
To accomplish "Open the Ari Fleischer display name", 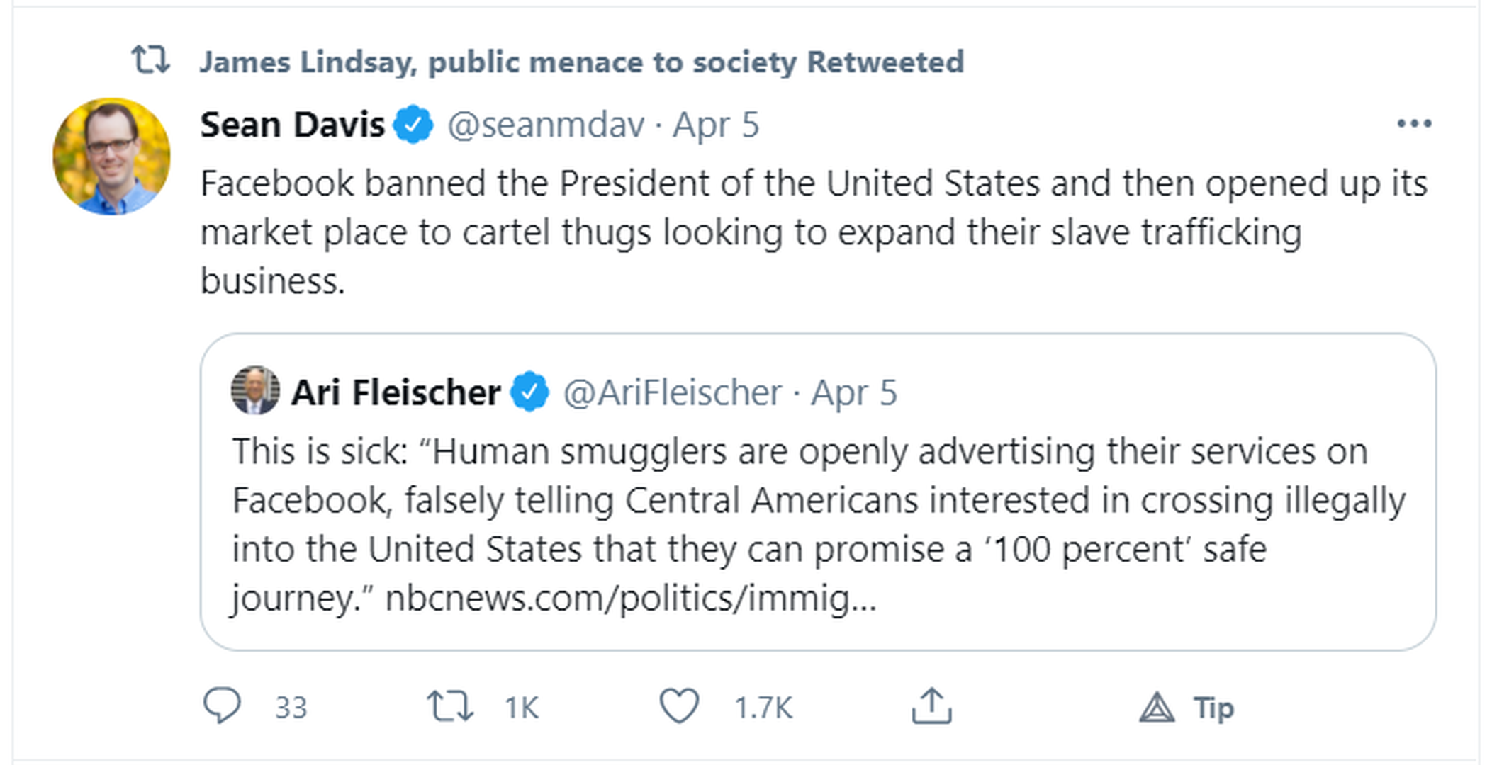I will click(396, 392).
